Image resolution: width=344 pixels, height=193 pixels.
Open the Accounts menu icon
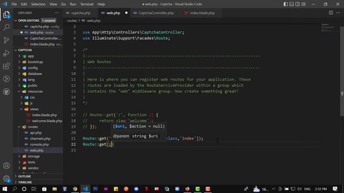[x=6, y=166]
